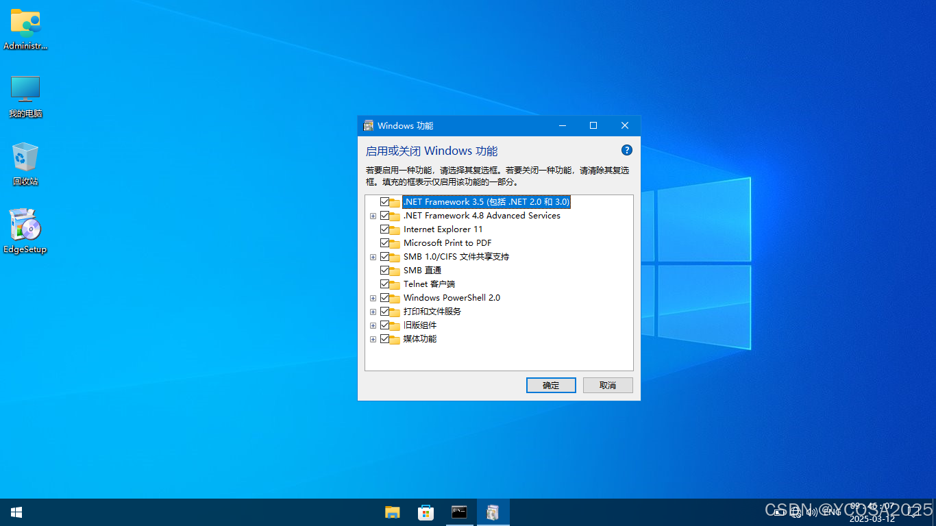Screen dimensions: 936x526
Task: Uncheck 打印和文件服务 checkbox
Action: [x=384, y=312]
